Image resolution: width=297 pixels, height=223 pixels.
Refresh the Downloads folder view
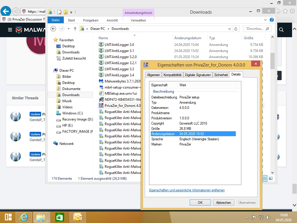(x=236, y=29)
